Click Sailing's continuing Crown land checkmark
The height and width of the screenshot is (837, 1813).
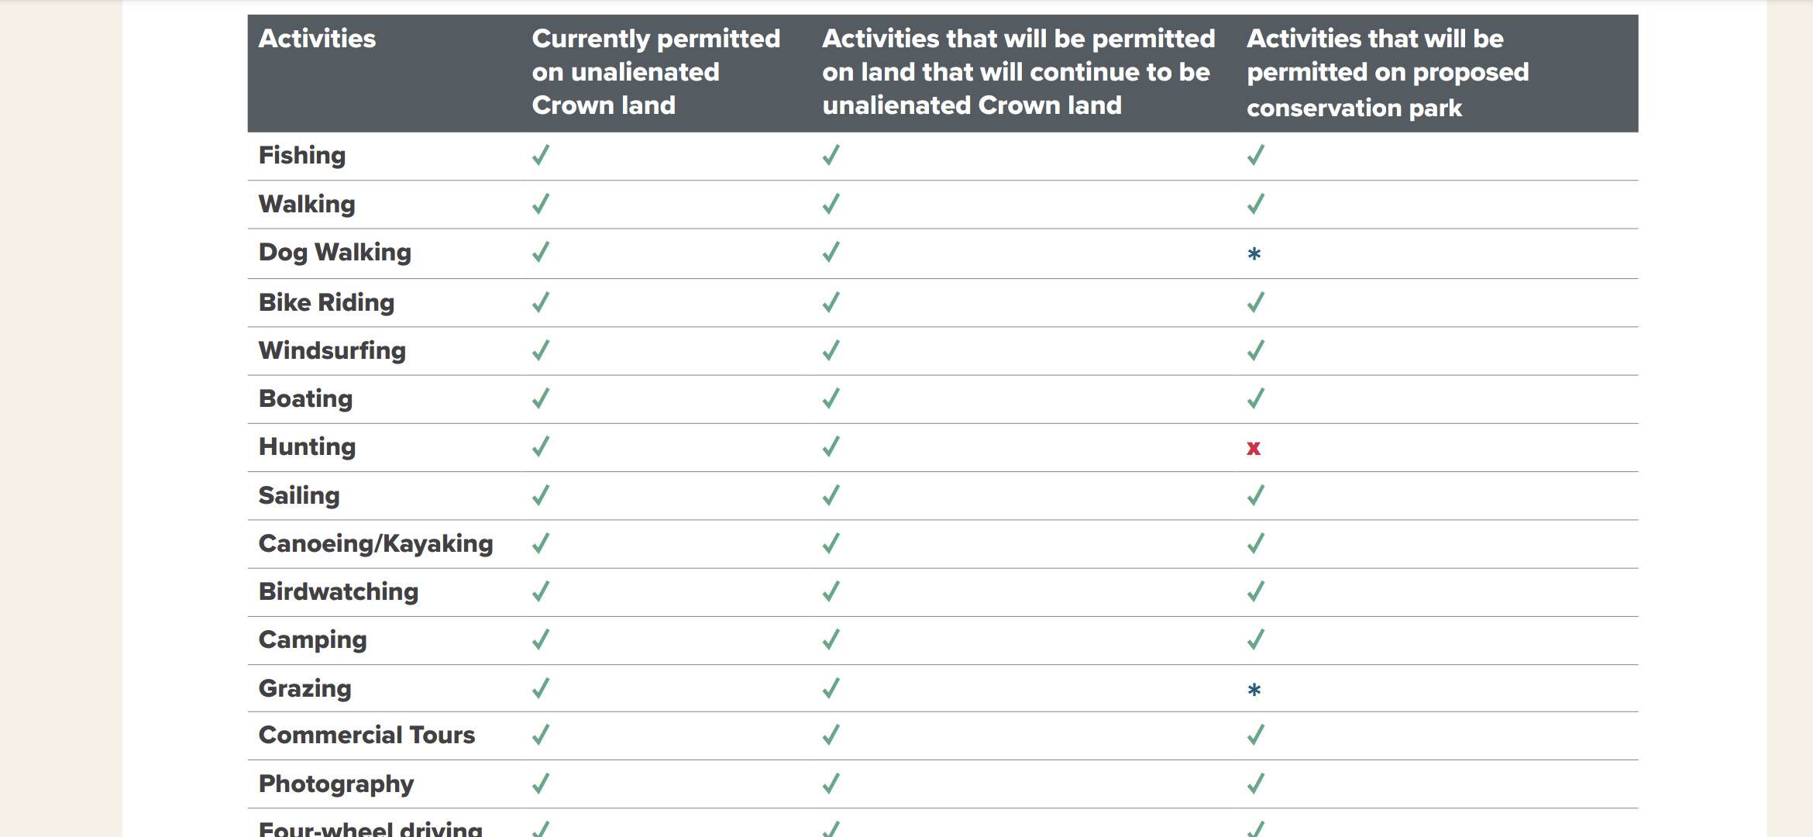coord(831,495)
